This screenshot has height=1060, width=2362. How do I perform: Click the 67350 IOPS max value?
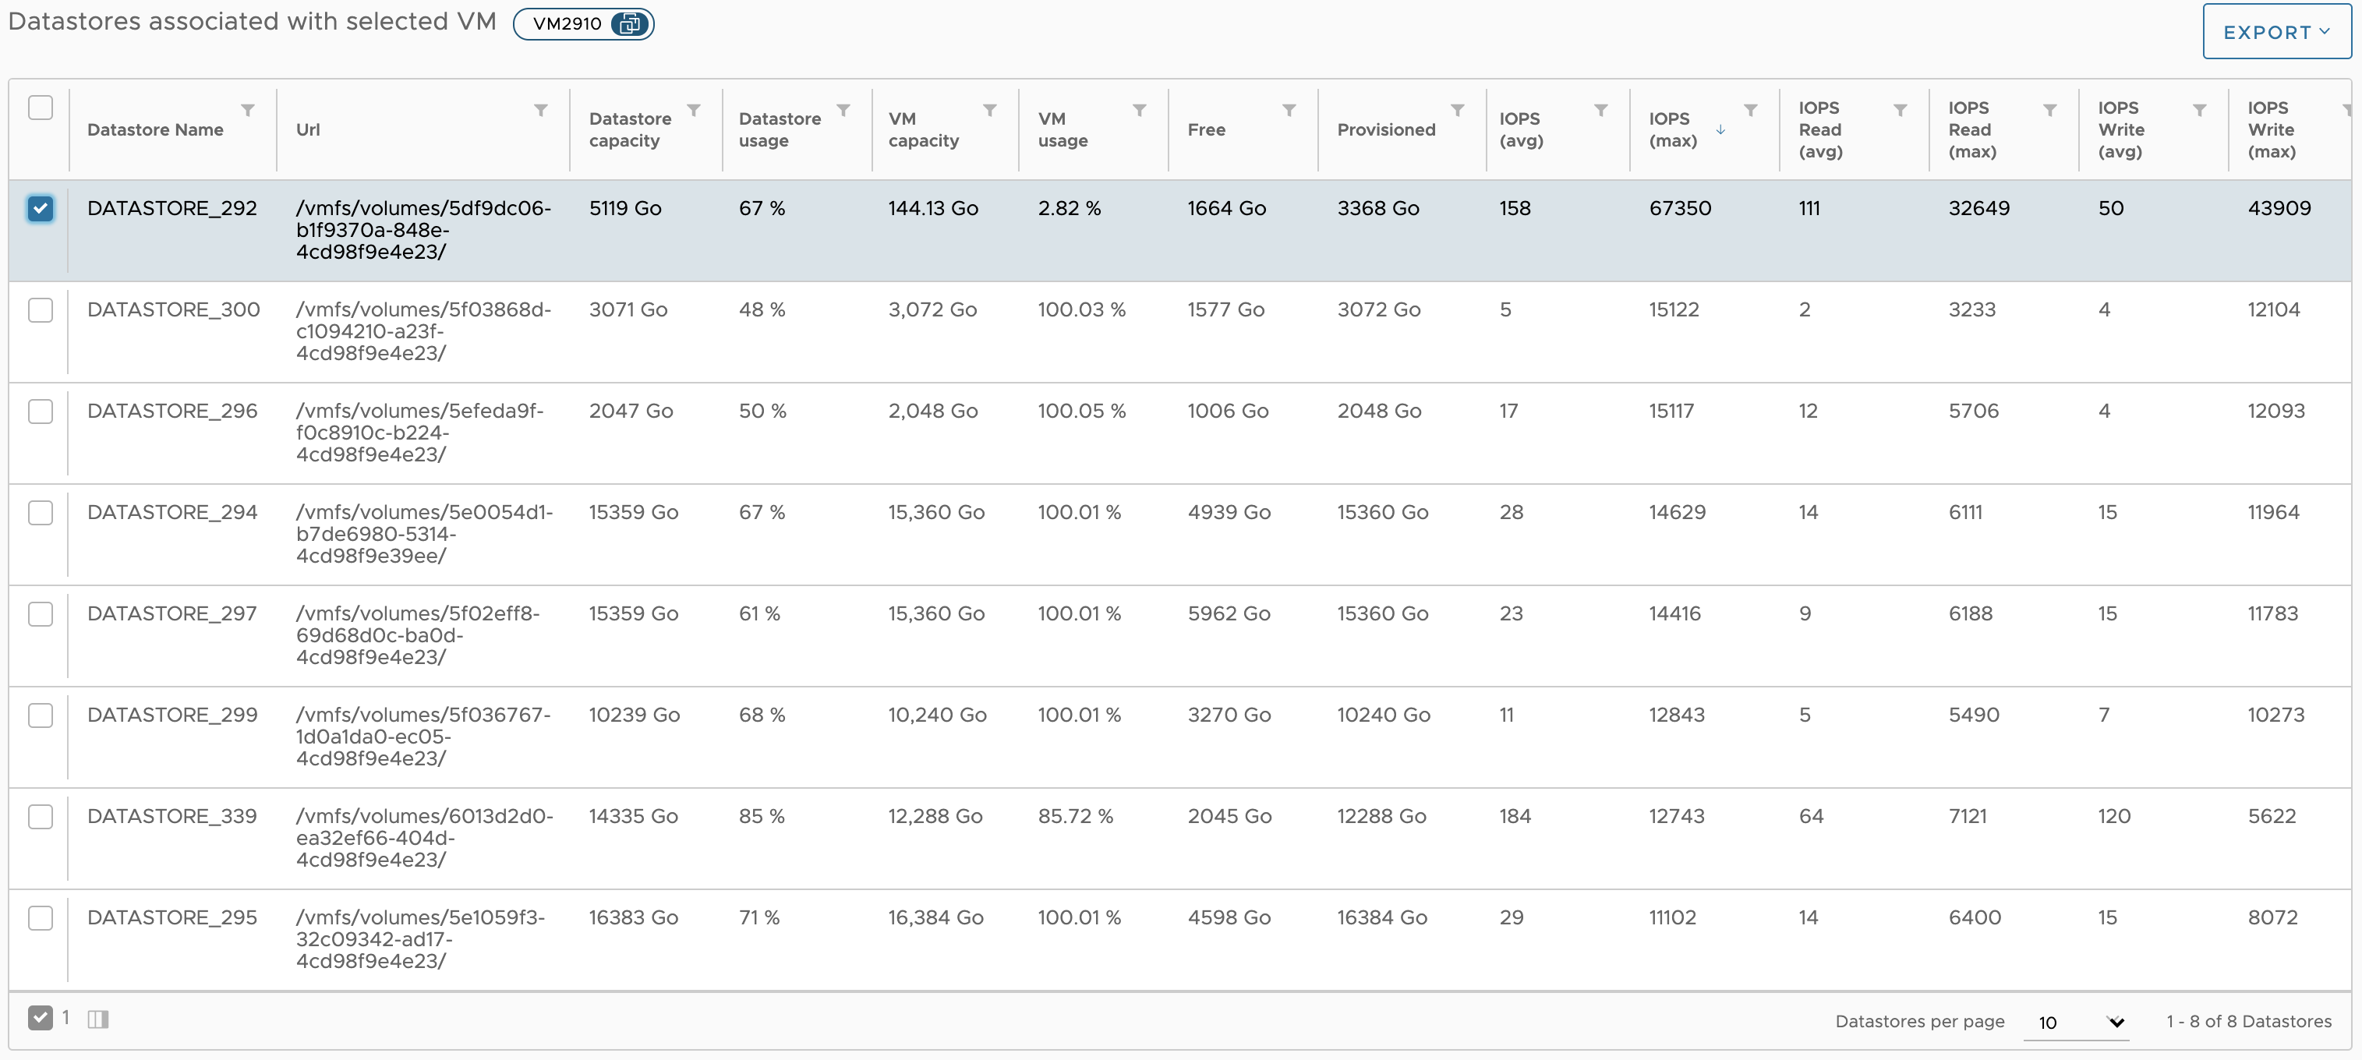pos(1680,208)
